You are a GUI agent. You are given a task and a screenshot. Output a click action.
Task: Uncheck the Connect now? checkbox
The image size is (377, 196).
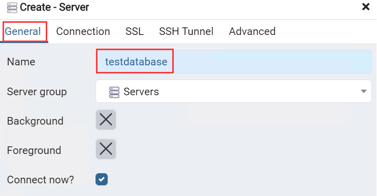point(102,179)
